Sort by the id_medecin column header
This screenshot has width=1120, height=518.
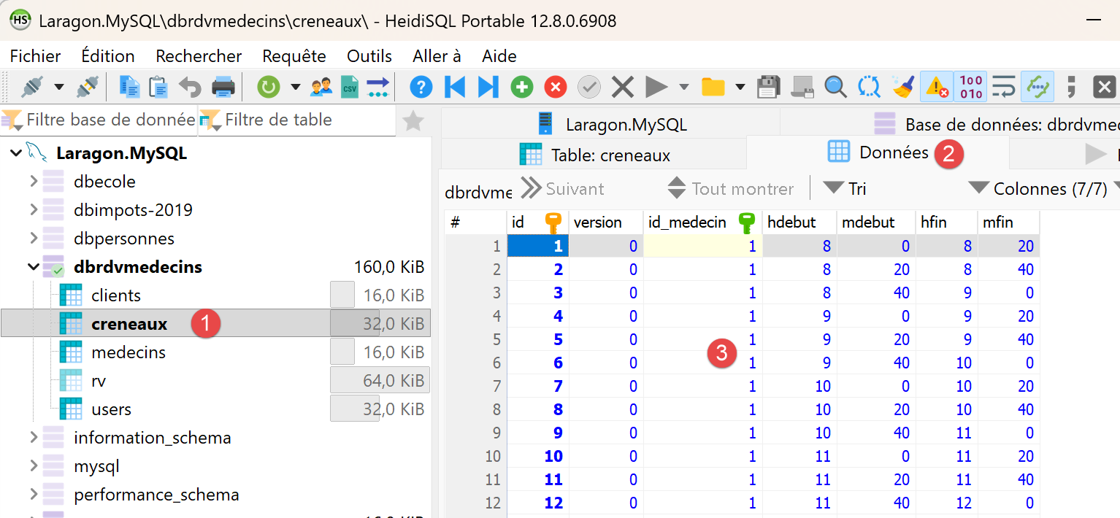coord(702,223)
